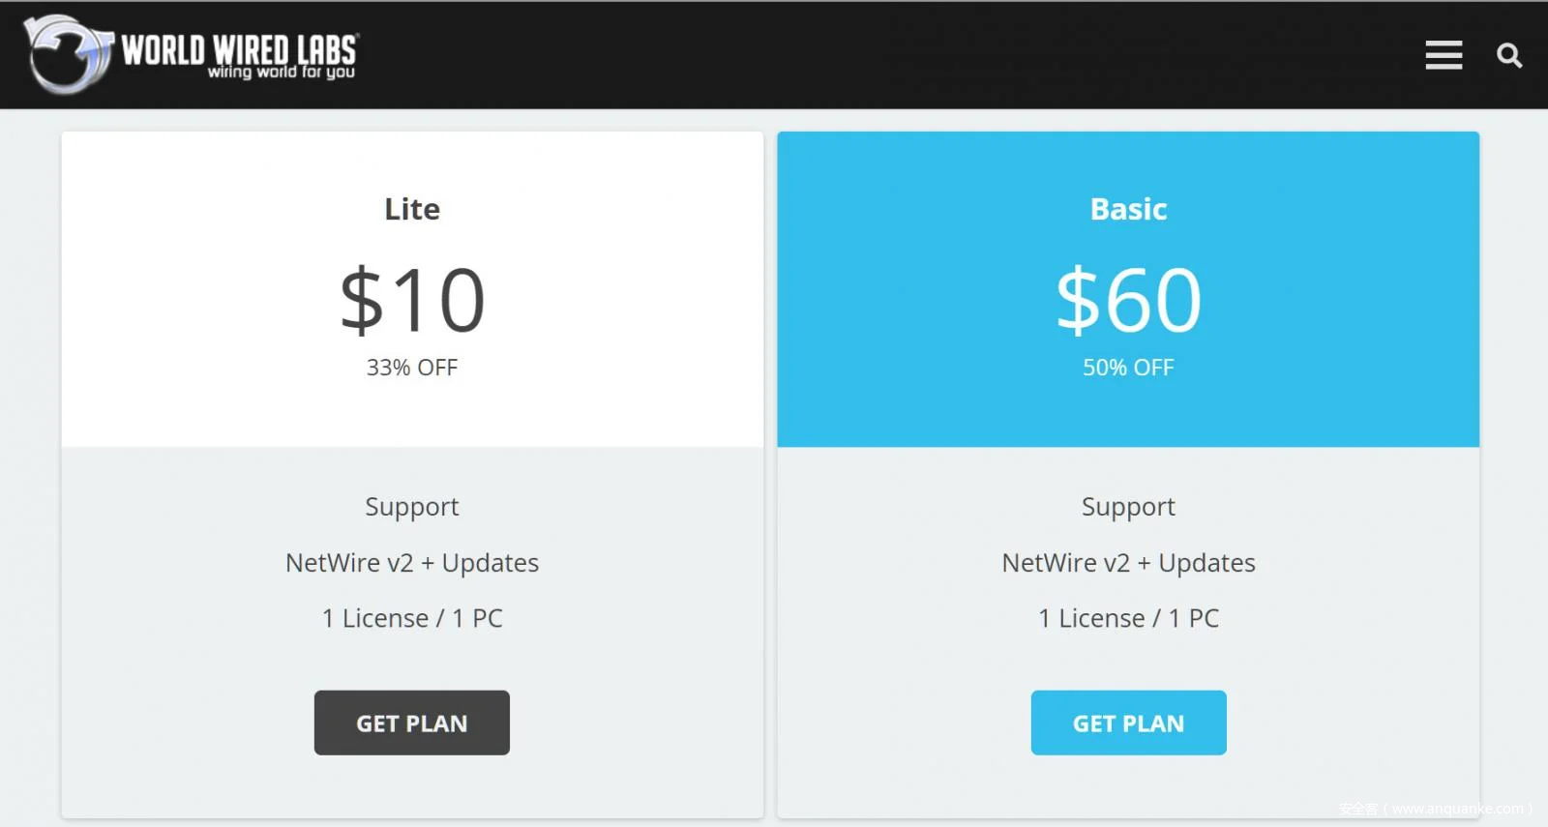Click 1 License / 1 PC in Lite
The width and height of the screenshot is (1548, 827).
coord(412,618)
